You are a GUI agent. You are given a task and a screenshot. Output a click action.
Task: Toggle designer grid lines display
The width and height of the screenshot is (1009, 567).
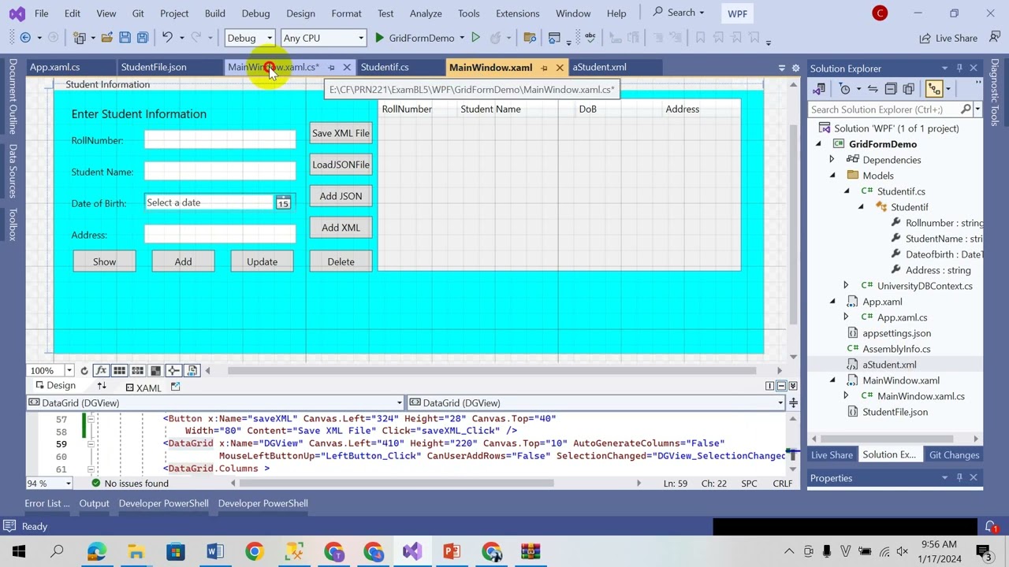pos(119,370)
